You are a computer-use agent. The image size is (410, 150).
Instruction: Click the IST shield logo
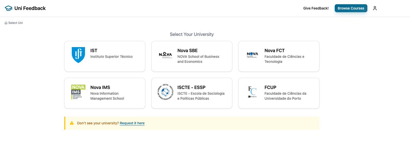pos(78,55)
